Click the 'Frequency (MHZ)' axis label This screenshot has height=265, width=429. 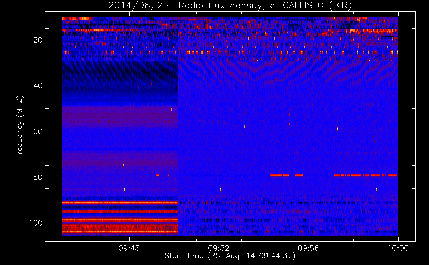click(20, 127)
